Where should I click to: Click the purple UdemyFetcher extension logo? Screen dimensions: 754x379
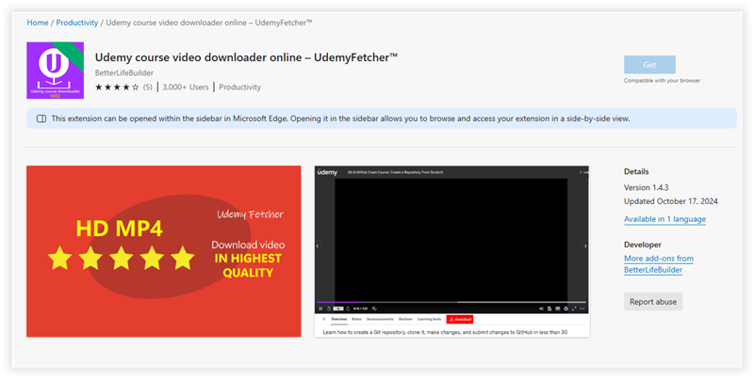pos(56,71)
